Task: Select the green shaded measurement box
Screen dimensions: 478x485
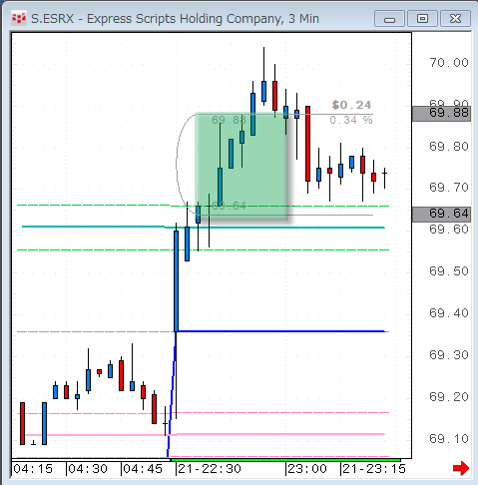Action: coord(241,166)
